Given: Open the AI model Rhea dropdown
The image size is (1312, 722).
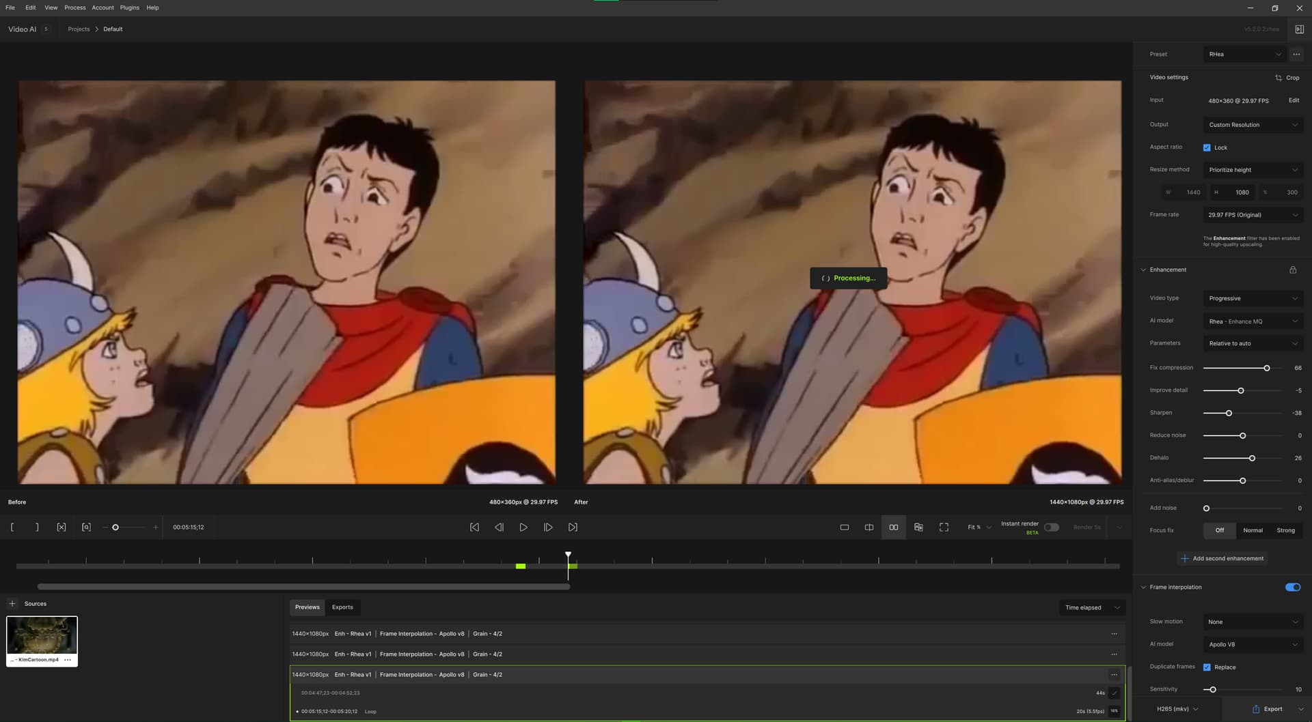Looking at the screenshot, I should 1253,321.
